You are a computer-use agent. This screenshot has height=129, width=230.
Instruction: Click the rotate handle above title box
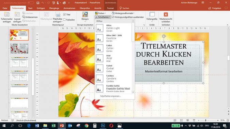tap(164, 36)
